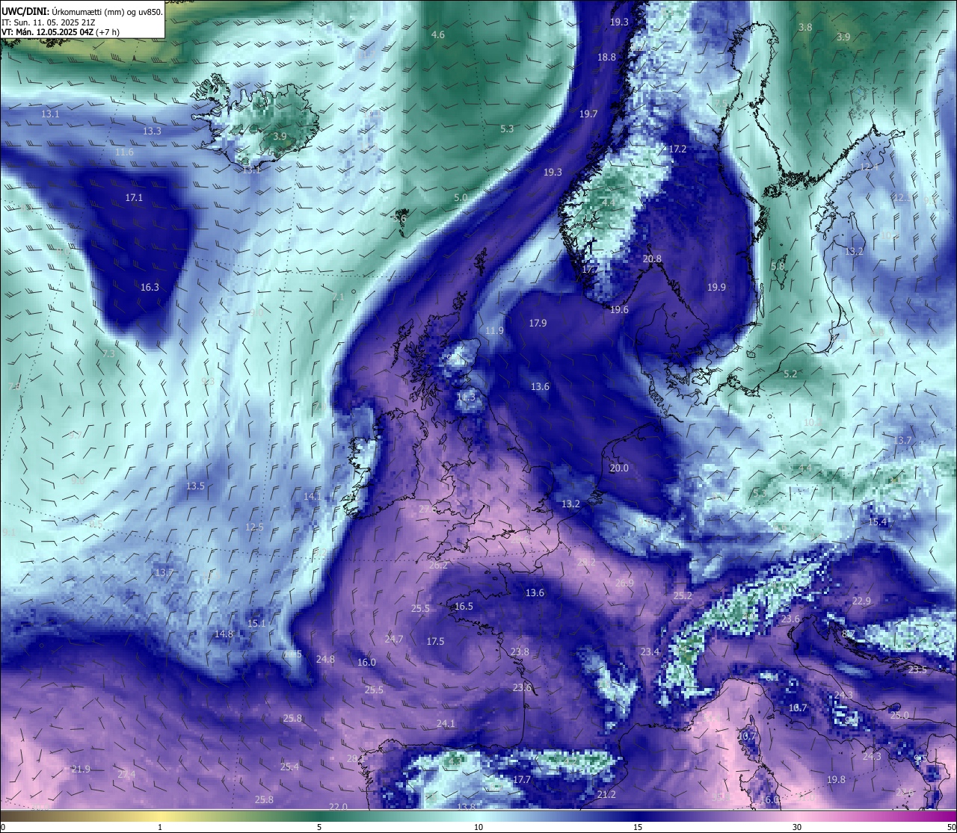The image size is (957, 833).
Task: Click the 15.4 value over eastern Europe
Action: coord(877,522)
